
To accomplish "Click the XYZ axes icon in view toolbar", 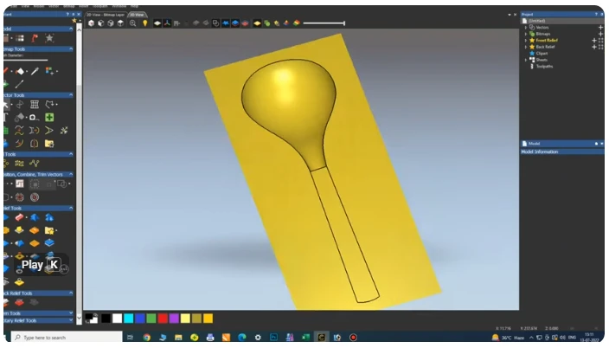I will point(167,23).
